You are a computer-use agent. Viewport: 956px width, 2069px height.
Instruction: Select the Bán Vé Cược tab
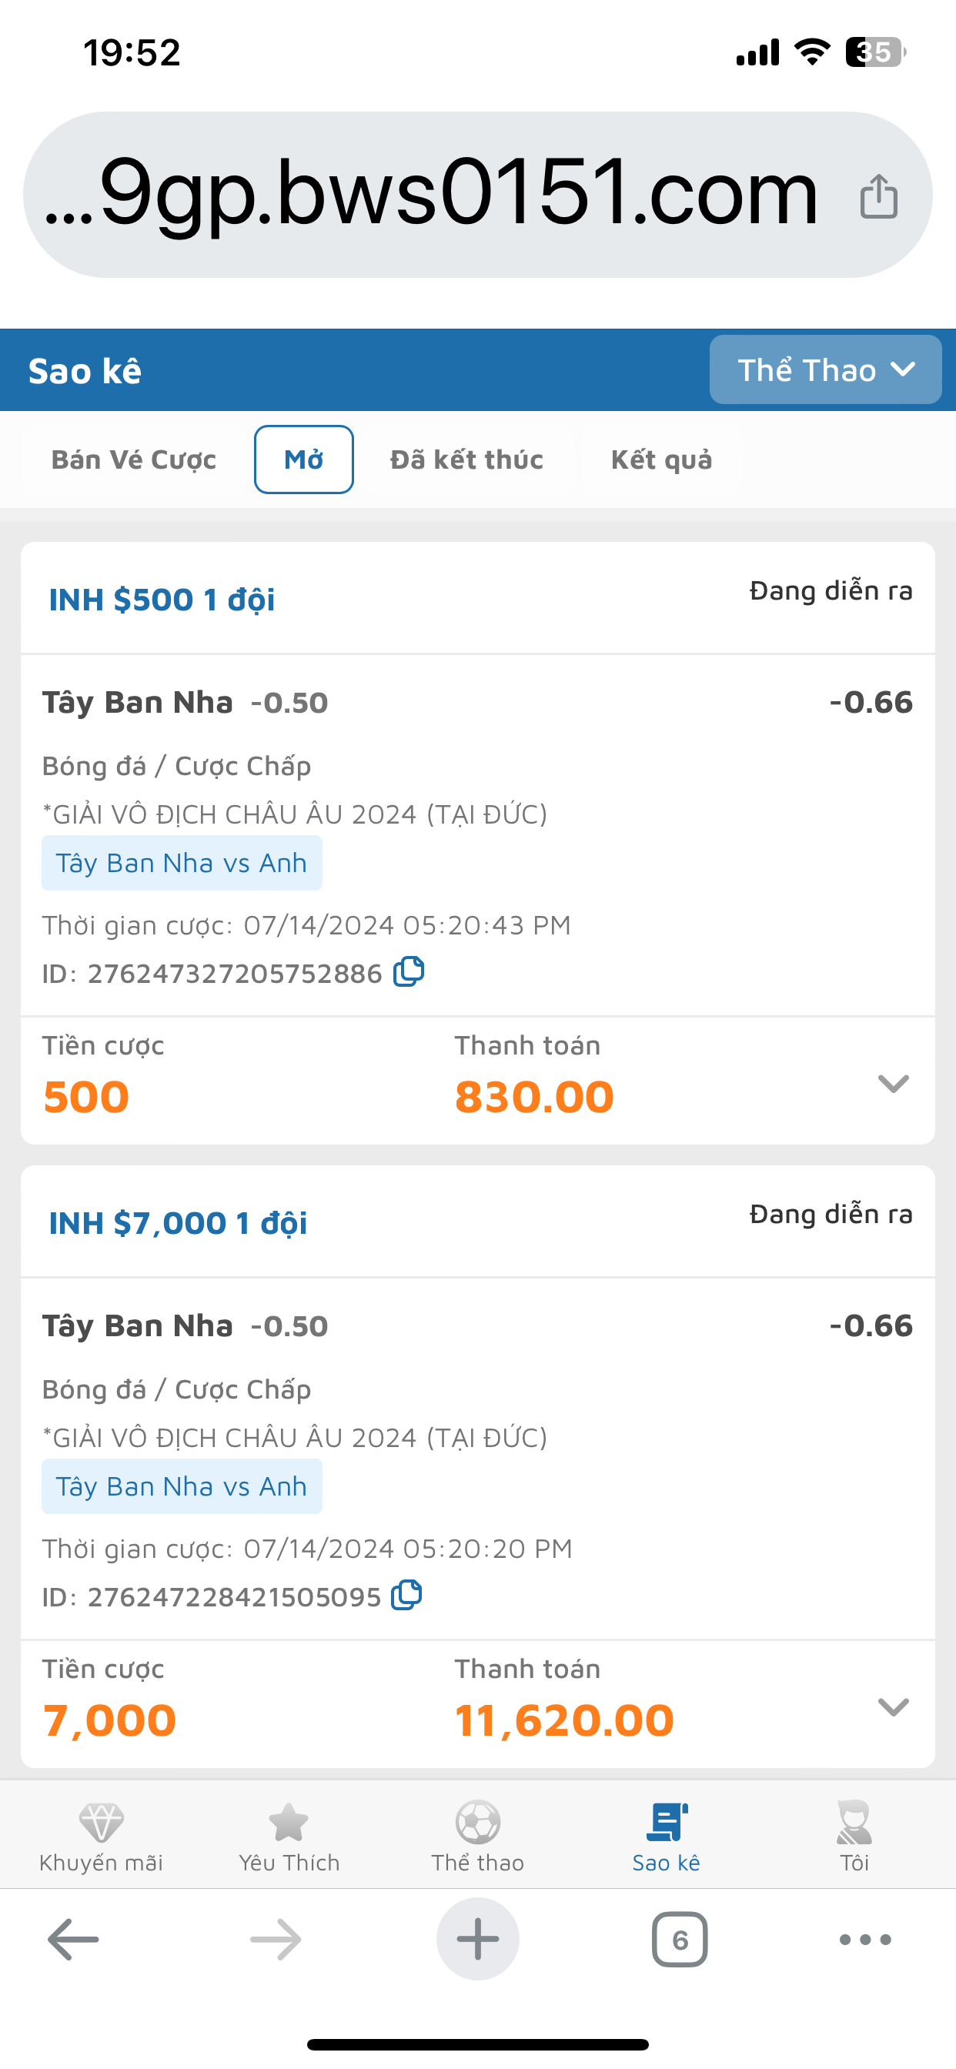[133, 460]
